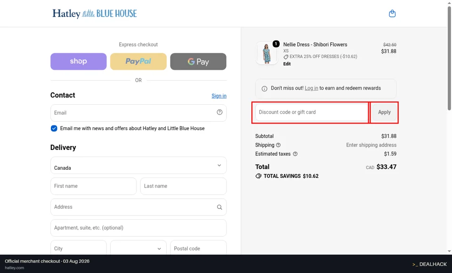Focus the Discount code or gift card field
The width and height of the screenshot is (452, 273).
[x=312, y=112]
